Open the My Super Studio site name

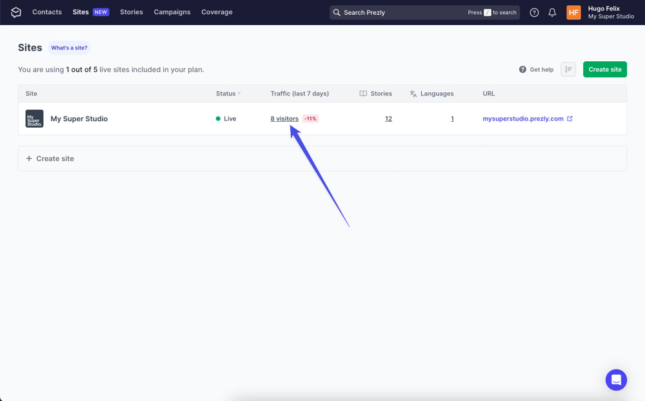click(x=79, y=119)
